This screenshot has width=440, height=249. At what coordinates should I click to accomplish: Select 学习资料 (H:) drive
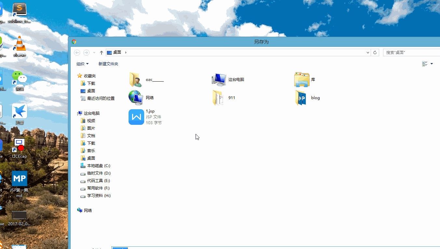(95, 196)
